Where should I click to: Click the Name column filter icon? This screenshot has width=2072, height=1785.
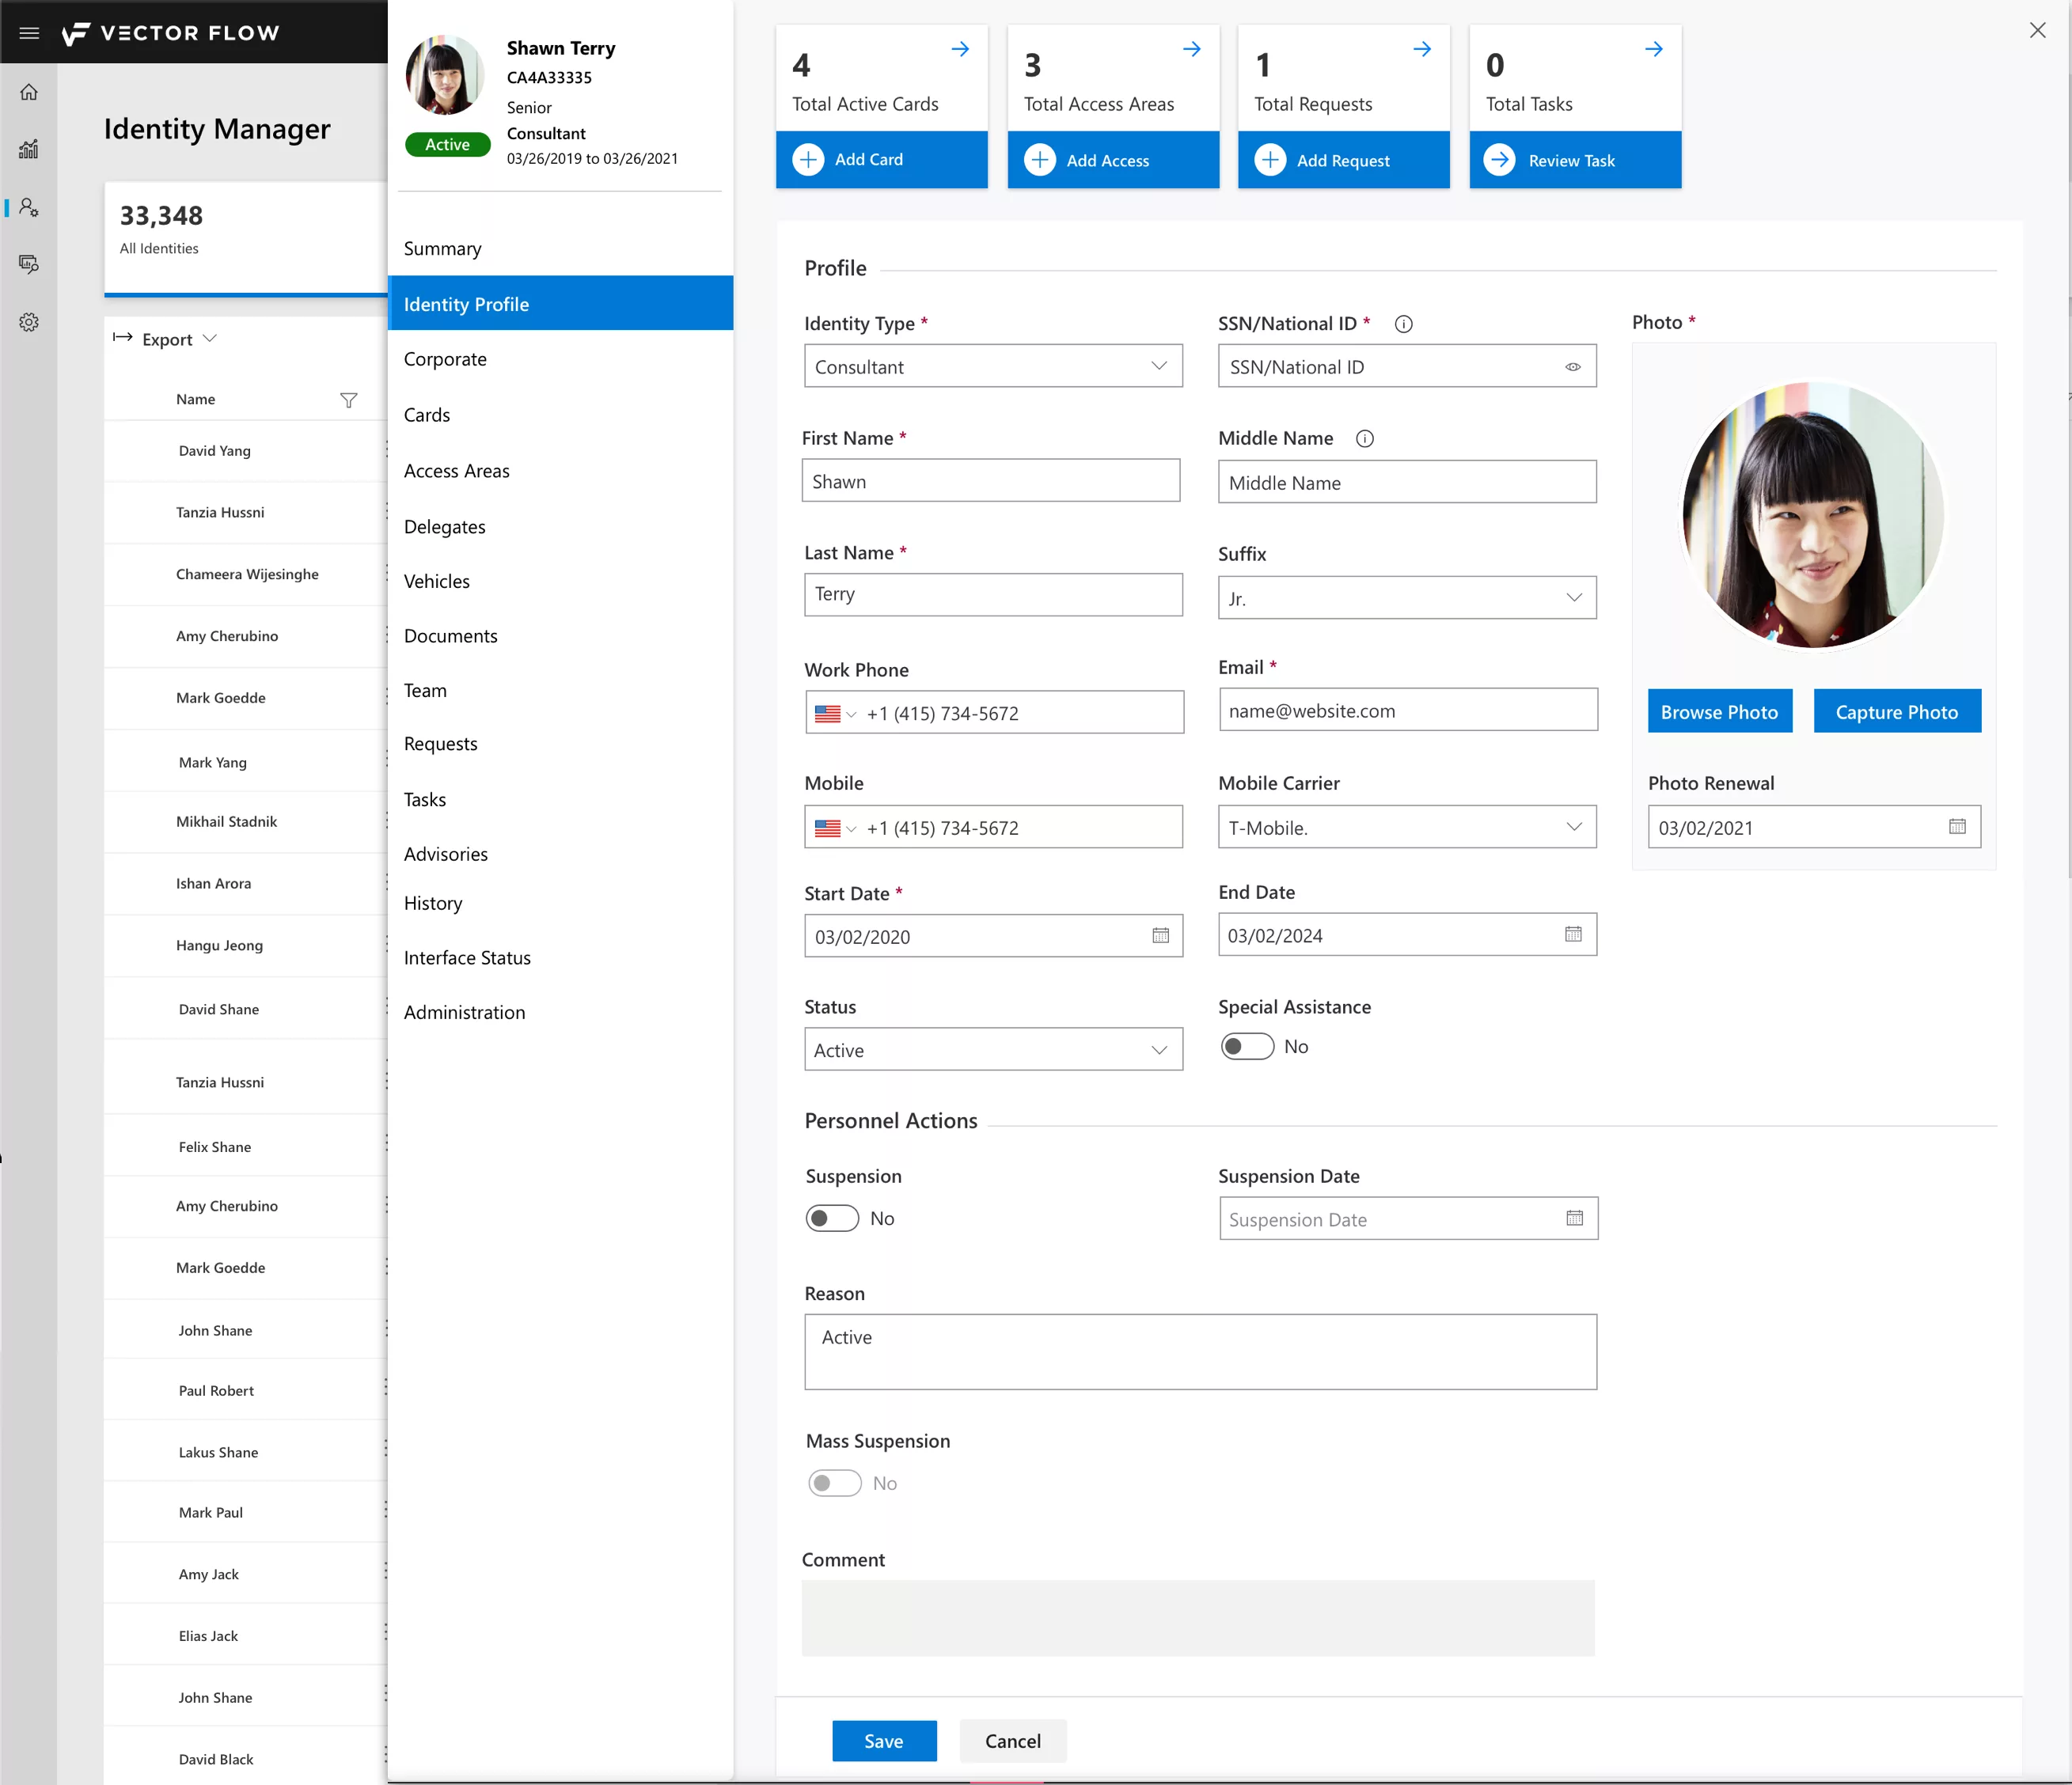(x=348, y=400)
